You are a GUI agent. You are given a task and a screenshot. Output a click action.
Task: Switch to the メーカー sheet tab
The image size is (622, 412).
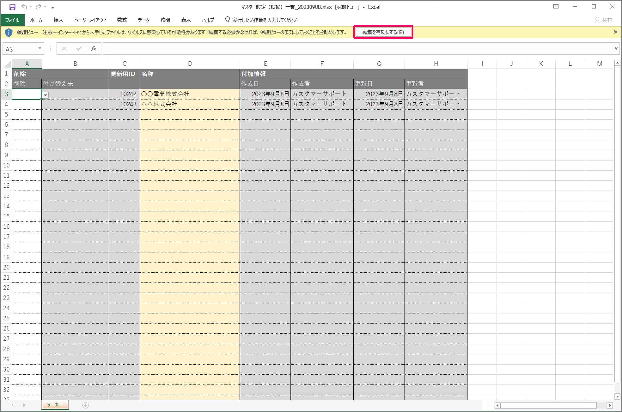click(55, 405)
